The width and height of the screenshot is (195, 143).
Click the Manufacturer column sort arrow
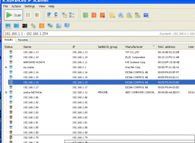[154, 46]
